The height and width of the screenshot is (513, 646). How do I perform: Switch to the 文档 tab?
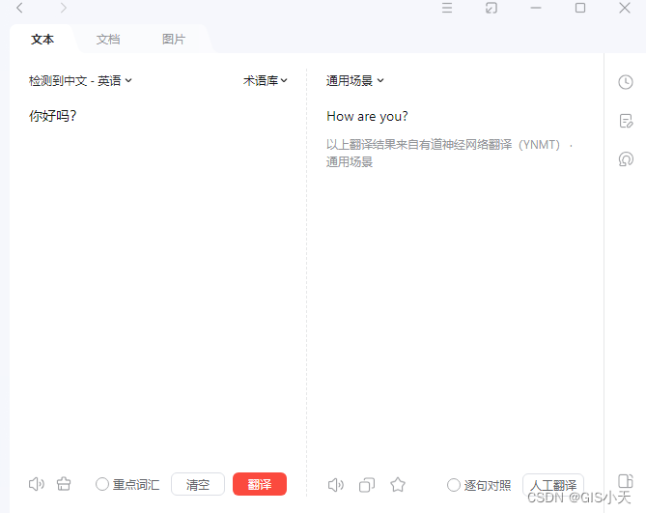click(x=108, y=40)
